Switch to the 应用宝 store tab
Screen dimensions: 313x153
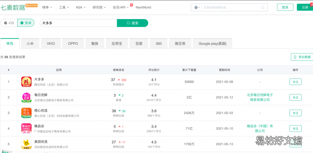pos(117,43)
